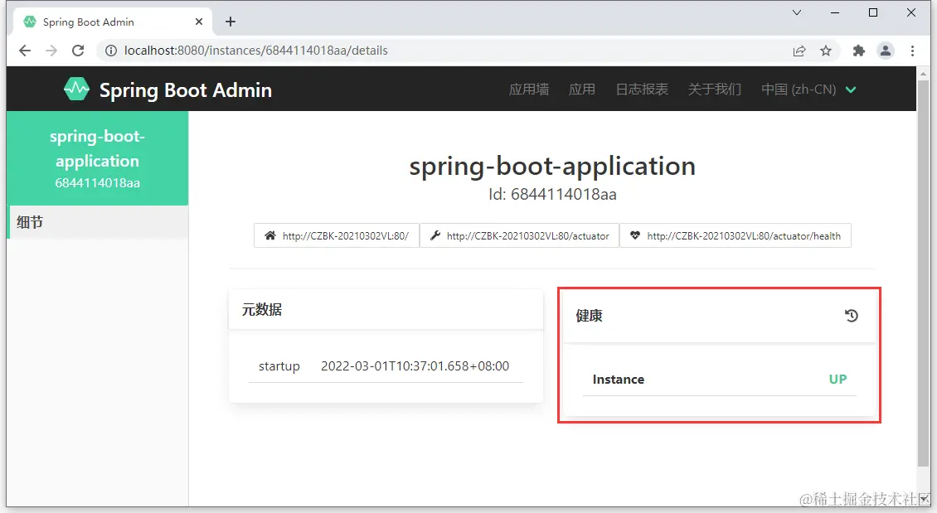Click the Spring Boot Admin heartbeat logo
Image resolution: width=937 pixels, height=513 pixels.
76,90
